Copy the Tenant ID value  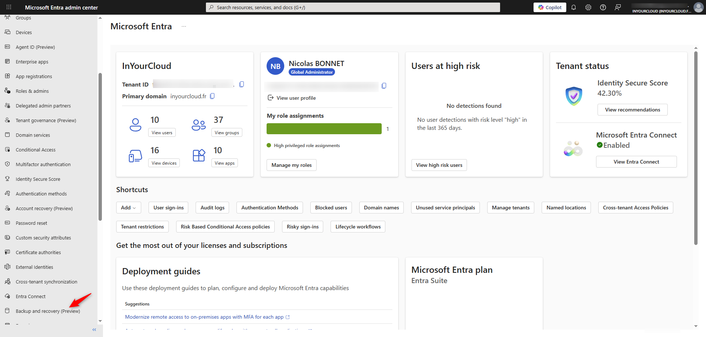[x=242, y=84]
